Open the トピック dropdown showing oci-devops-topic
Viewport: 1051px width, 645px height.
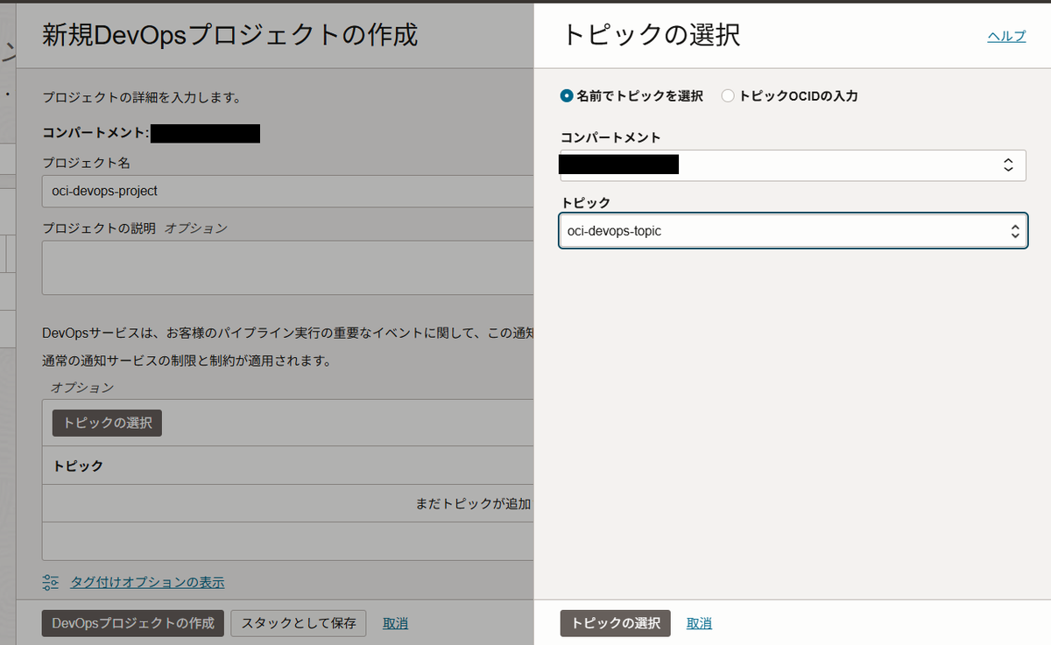point(793,231)
